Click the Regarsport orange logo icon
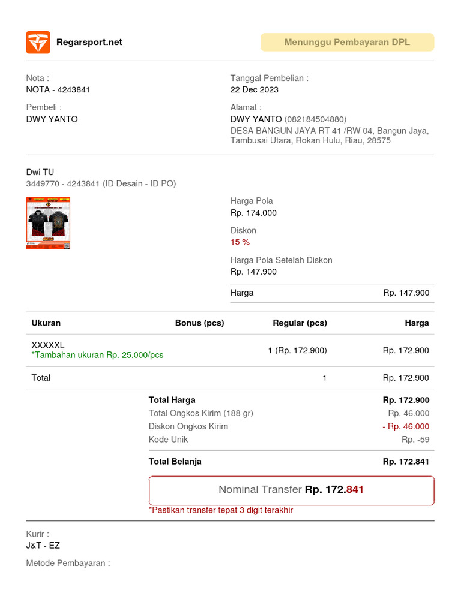Viewport: 461px width, 614px height. (38, 42)
